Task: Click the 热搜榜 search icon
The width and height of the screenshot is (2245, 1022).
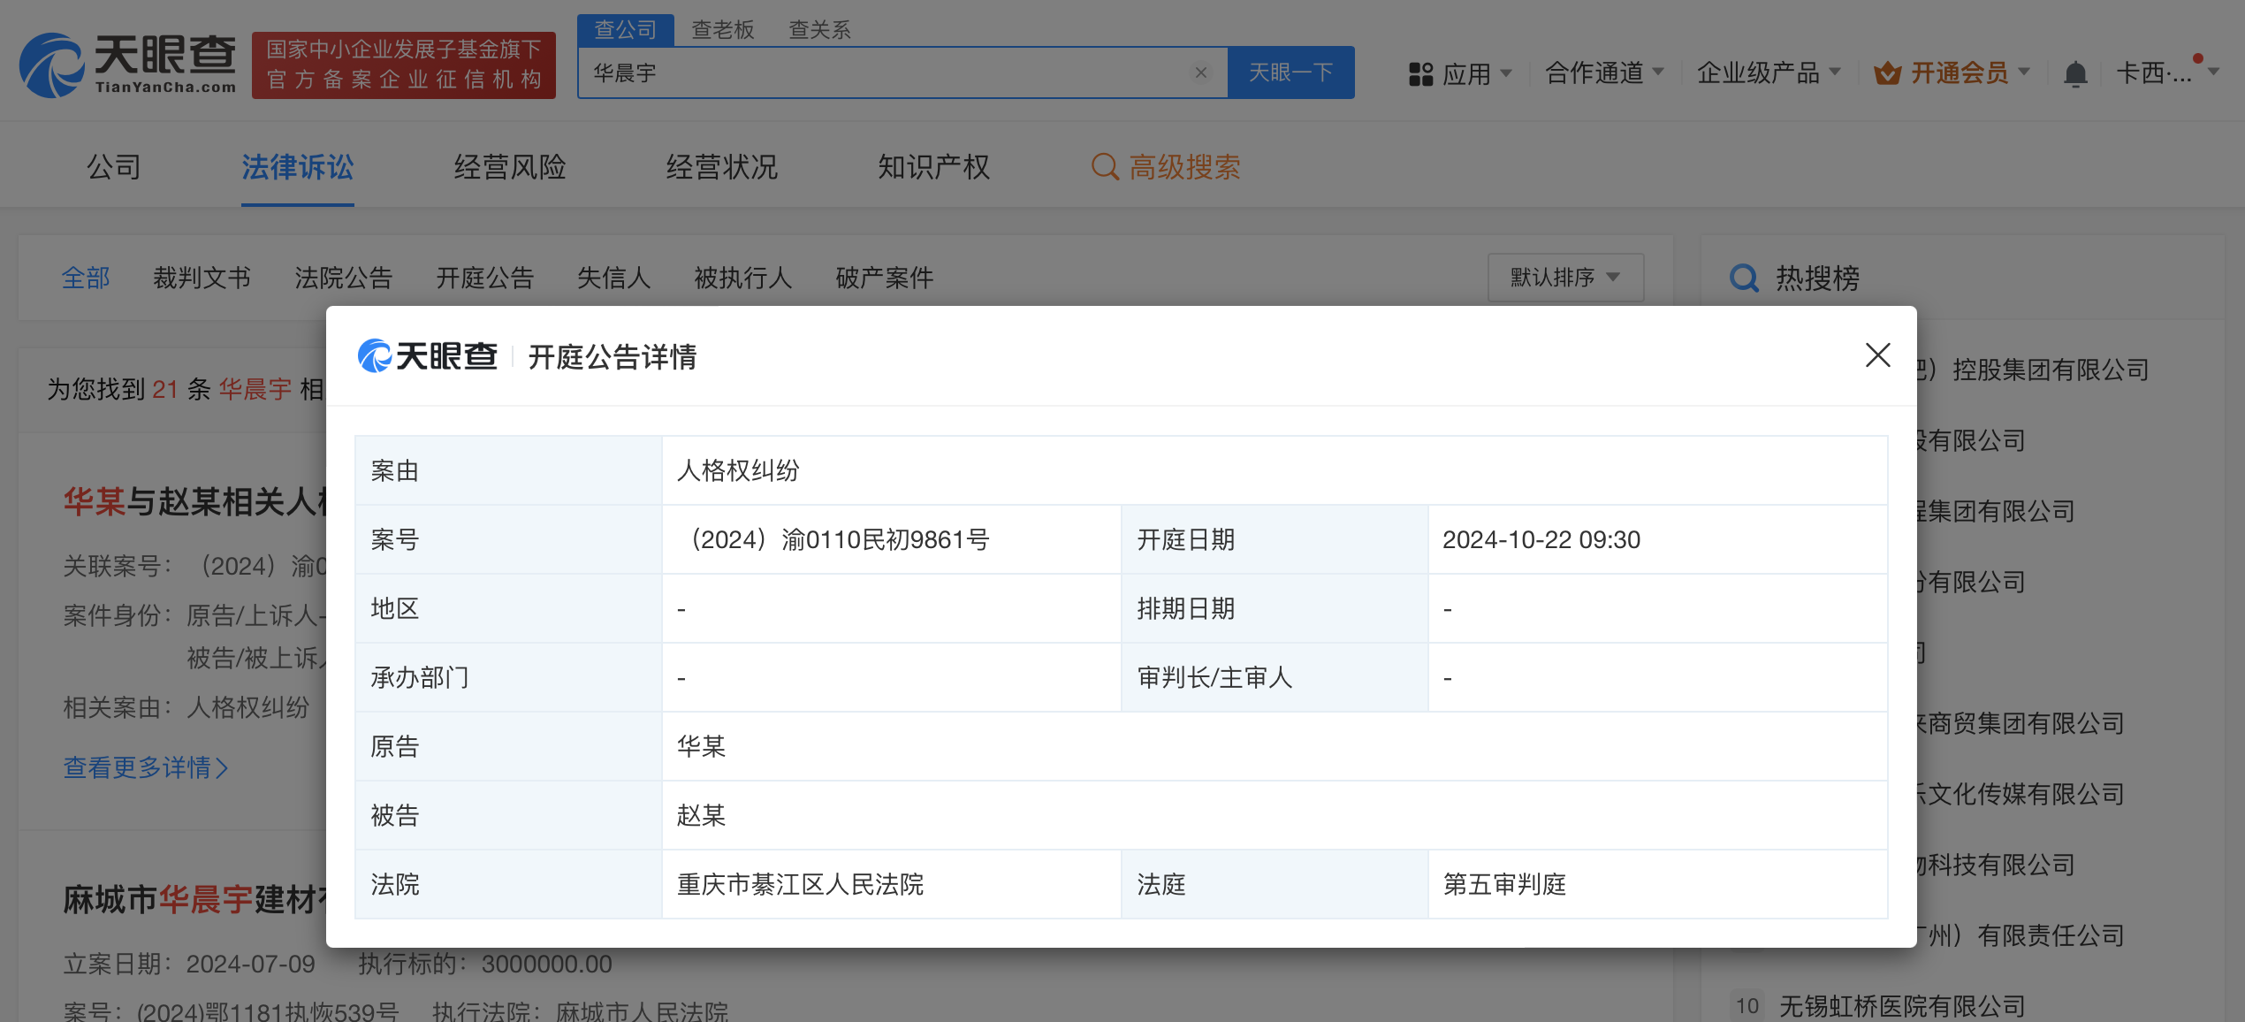Action: pos(1743,278)
